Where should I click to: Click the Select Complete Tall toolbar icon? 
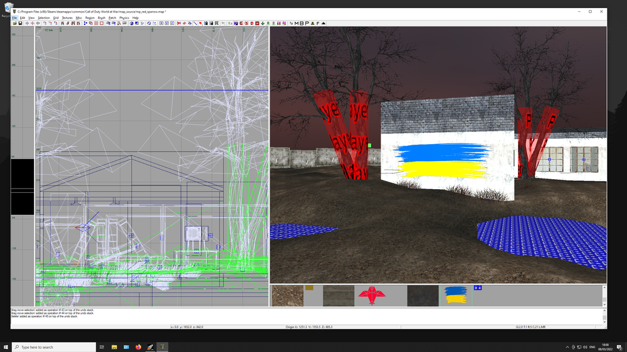pyautogui.click(x=62, y=23)
